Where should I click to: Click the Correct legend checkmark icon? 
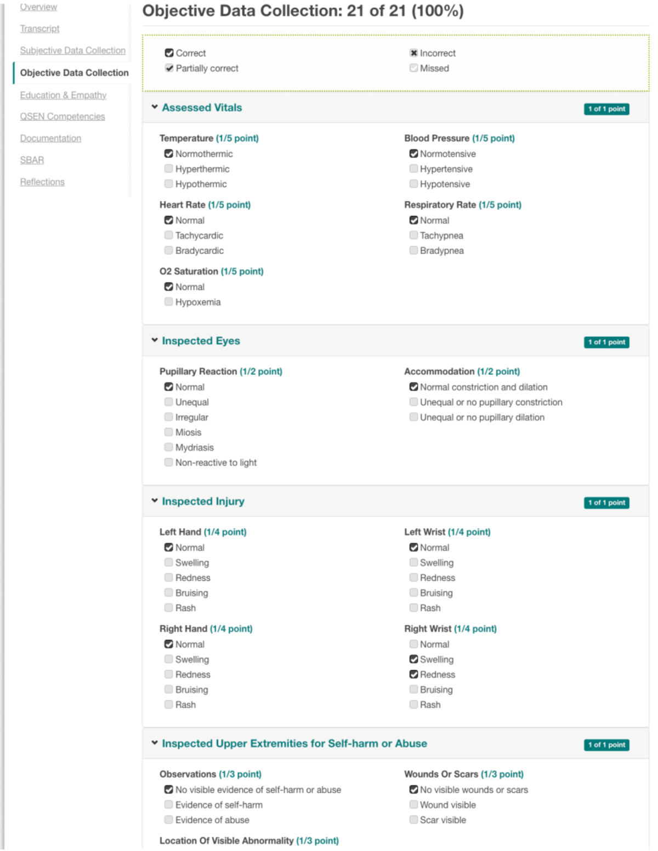point(169,53)
